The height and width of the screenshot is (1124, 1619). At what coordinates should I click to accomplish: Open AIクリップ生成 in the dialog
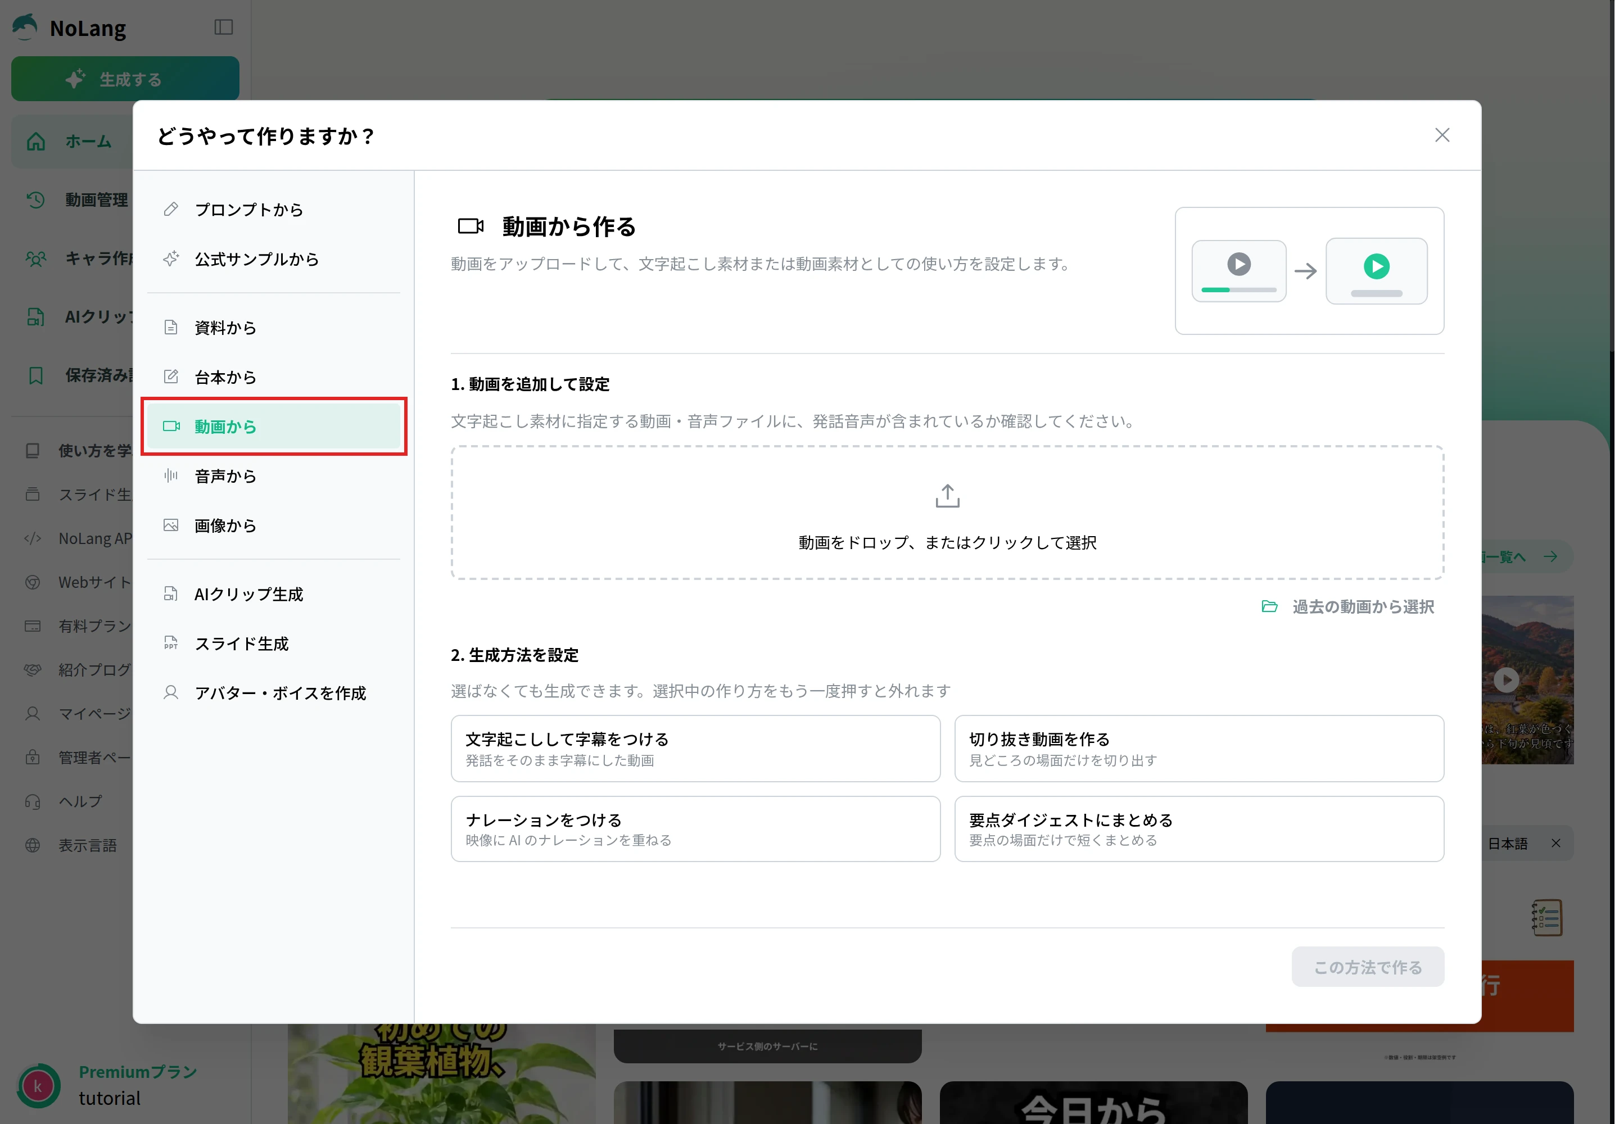coord(273,595)
